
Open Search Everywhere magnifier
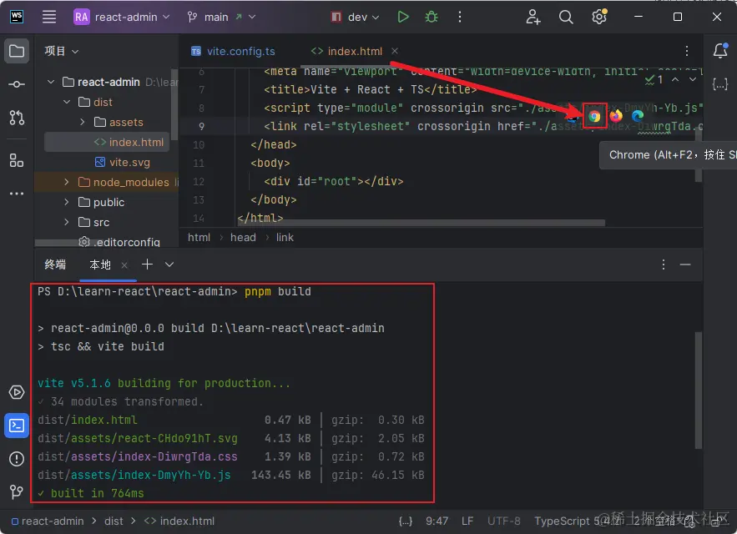coord(566,18)
